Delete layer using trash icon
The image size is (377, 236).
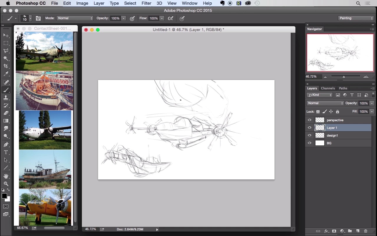[366, 231]
